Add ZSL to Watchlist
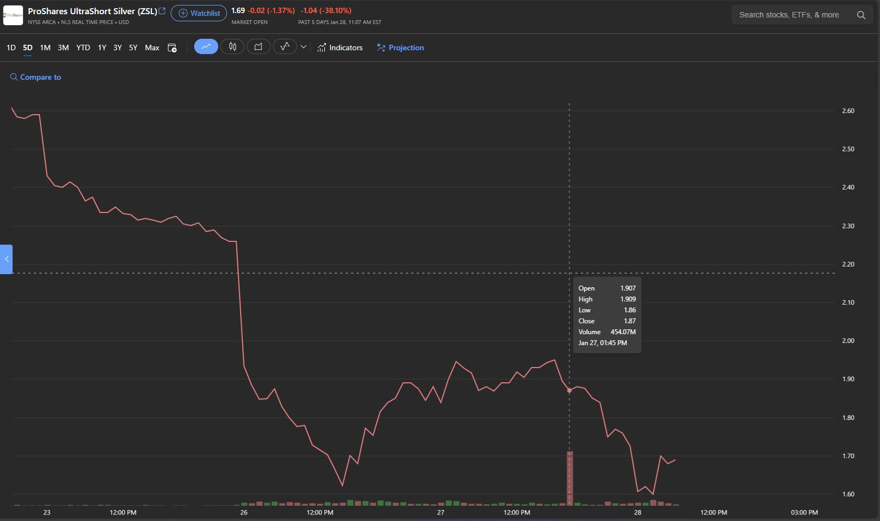The image size is (880, 521). 199,13
